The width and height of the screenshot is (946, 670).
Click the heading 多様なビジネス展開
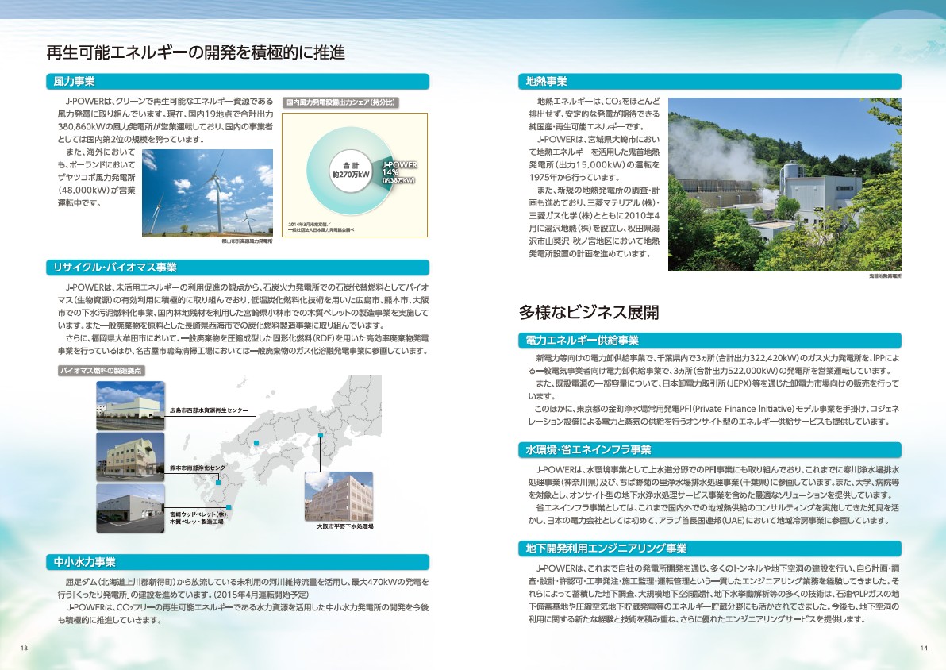pyautogui.click(x=589, y=312)
